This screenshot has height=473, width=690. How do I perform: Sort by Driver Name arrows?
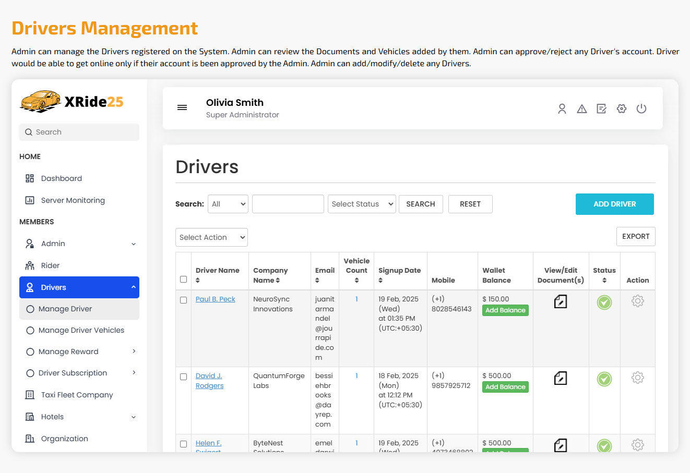pyautogui.click(x=198, y=281)
